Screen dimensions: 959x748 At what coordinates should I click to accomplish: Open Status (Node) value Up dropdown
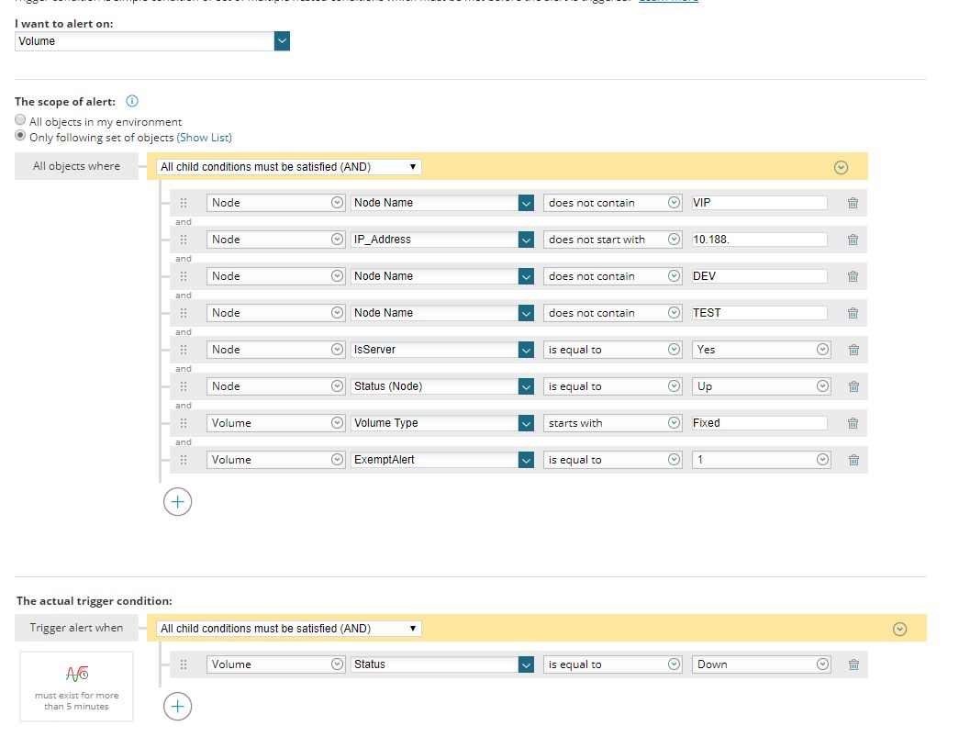click(x=762, y=386)
